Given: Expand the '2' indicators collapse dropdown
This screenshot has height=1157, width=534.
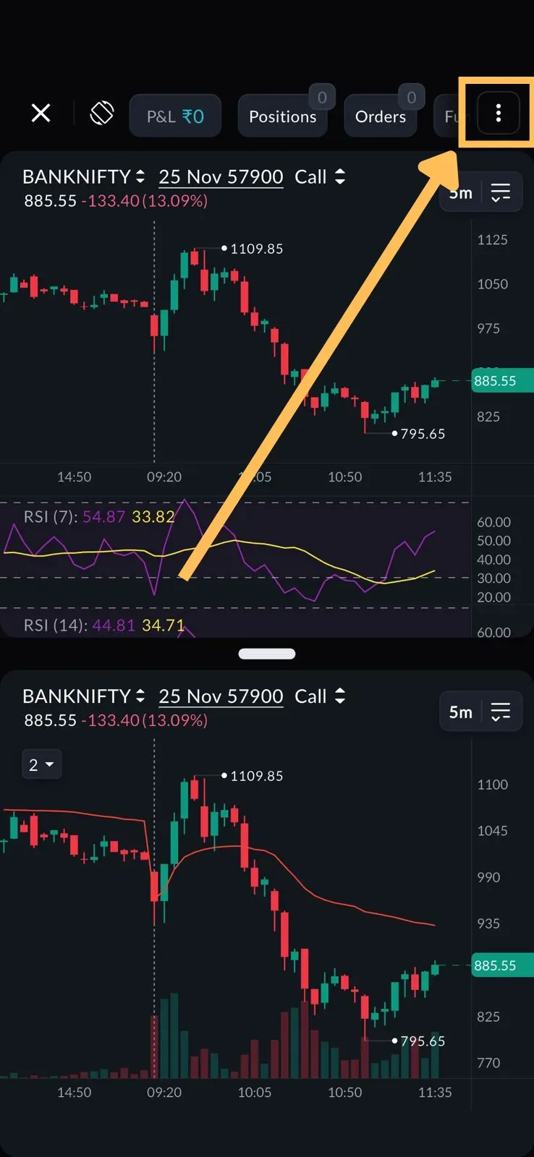Looking at the screenshot, I should tap(41, 764).
